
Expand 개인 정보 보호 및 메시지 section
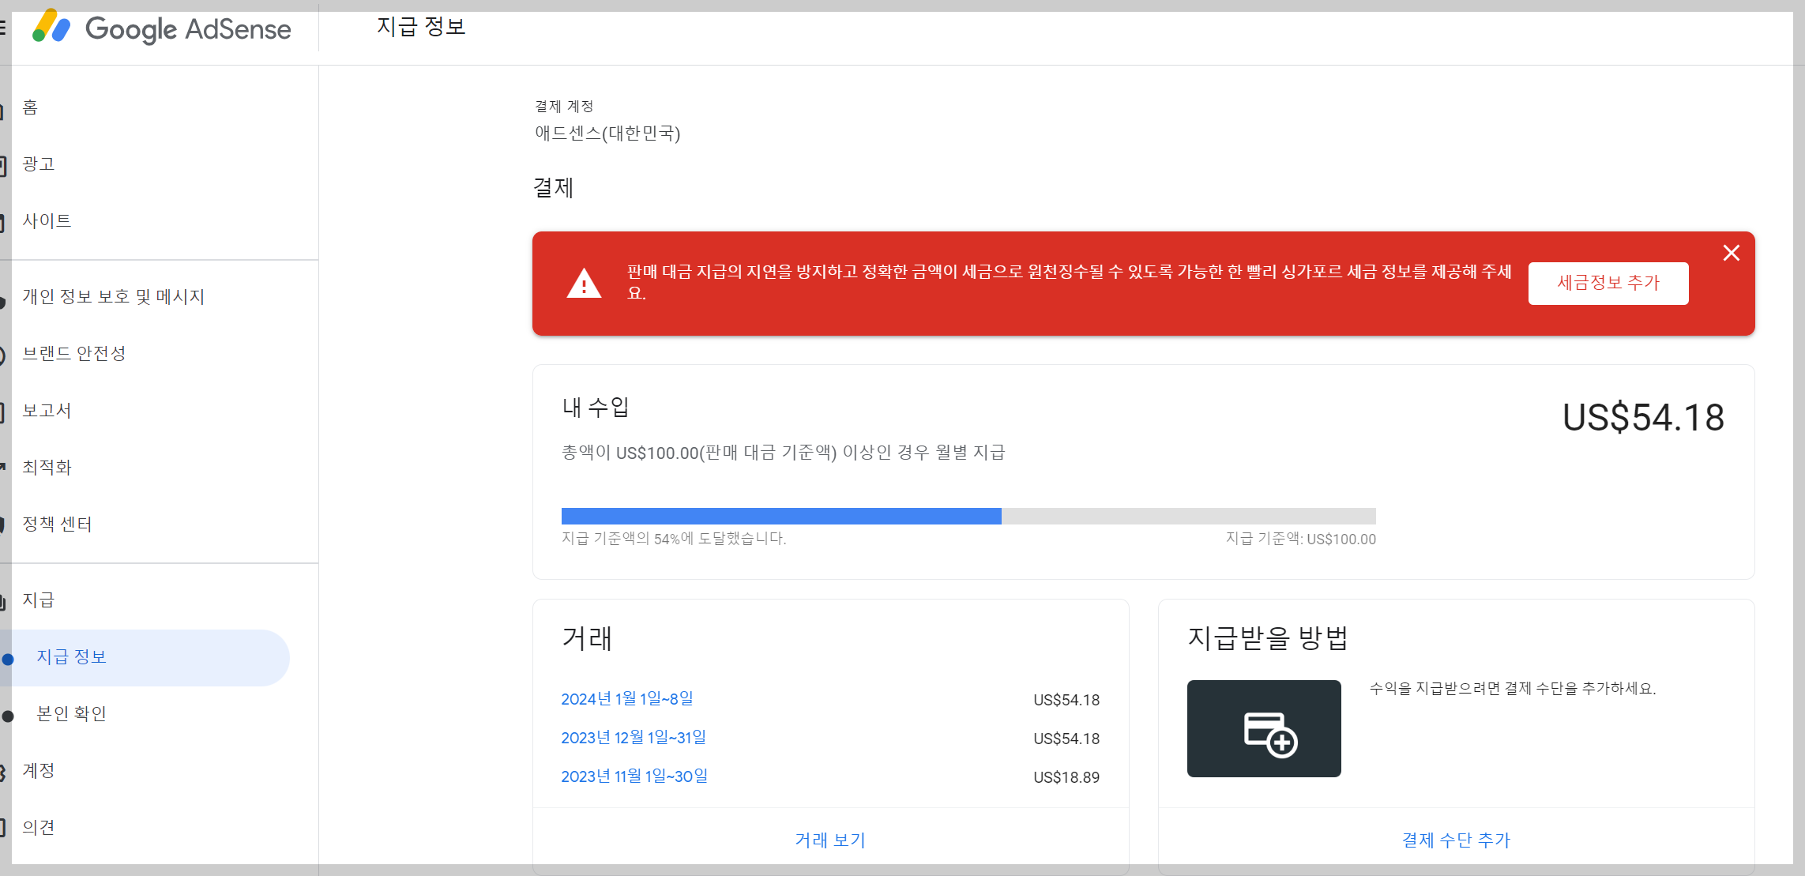(x=113, y=297)
